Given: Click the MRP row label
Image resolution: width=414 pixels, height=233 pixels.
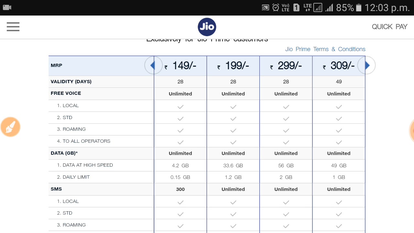Looking at the screenshot, I should [x=56, y=65].
